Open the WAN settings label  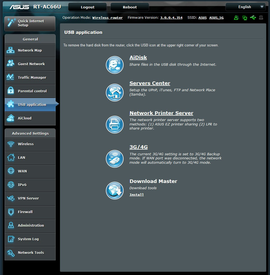click(x=22, y=171)
